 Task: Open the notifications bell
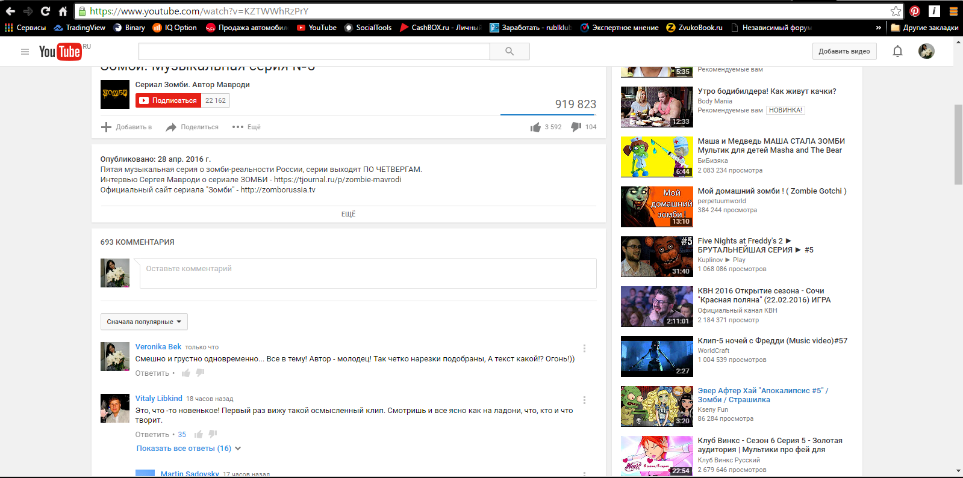(x=897, y=51)
